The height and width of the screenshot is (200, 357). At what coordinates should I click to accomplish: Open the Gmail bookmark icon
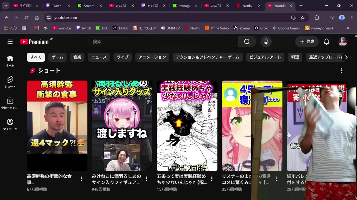pos(37,28)
